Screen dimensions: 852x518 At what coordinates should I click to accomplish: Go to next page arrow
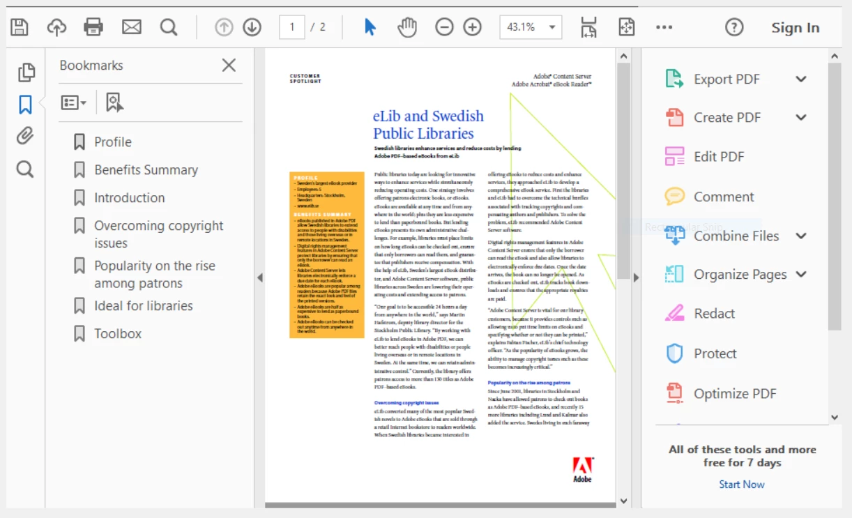pos(252,27)
